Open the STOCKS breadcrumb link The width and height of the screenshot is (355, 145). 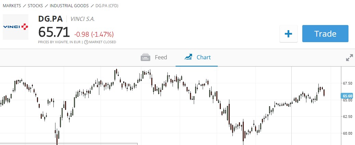[x=35, y=6]
